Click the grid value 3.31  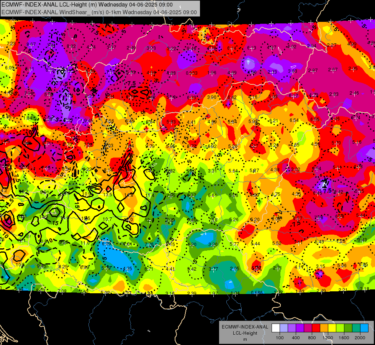coord(212,171)
